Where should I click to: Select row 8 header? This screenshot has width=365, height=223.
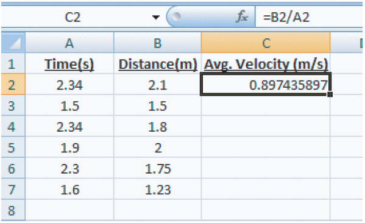point(13,210)
